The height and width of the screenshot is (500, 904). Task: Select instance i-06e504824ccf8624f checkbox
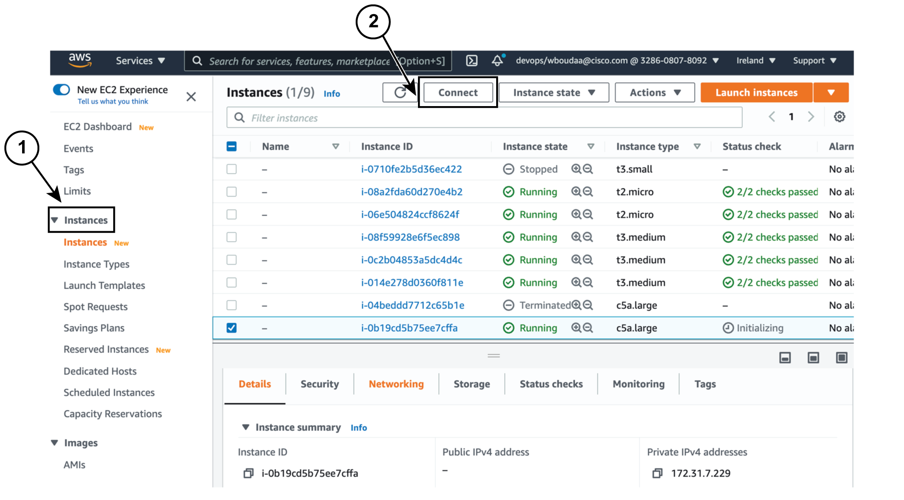pyautogui.click(x=232, y=214)
